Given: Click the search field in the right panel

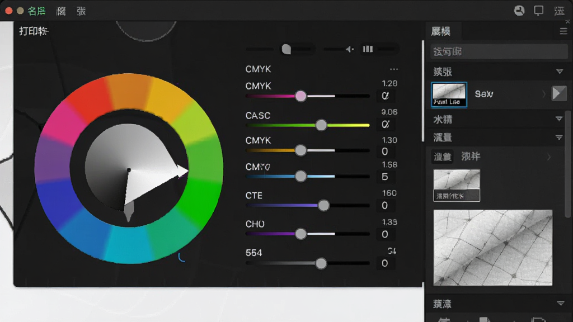Looking at the screenshot, I should (499, 51).
